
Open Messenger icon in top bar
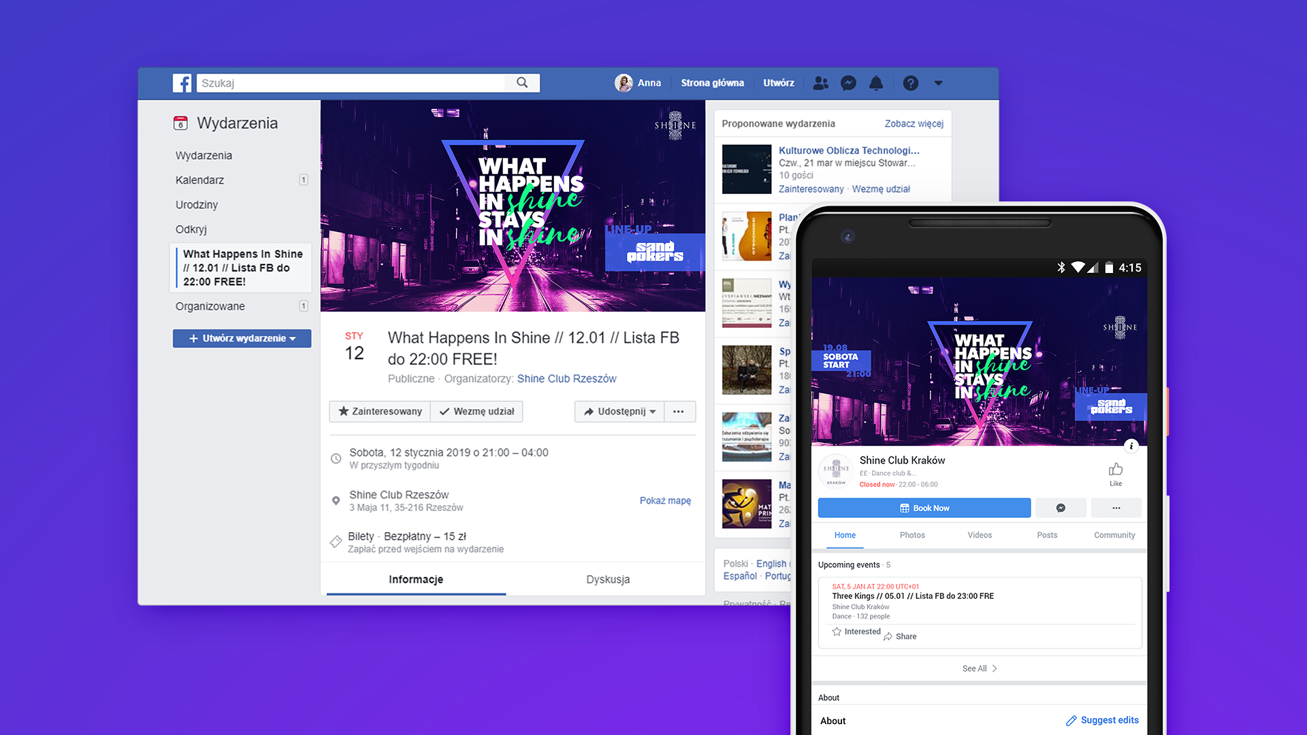tap(848, 83)
